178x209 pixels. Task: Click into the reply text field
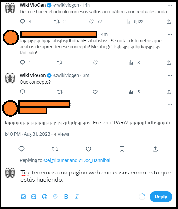click(95, 176)
